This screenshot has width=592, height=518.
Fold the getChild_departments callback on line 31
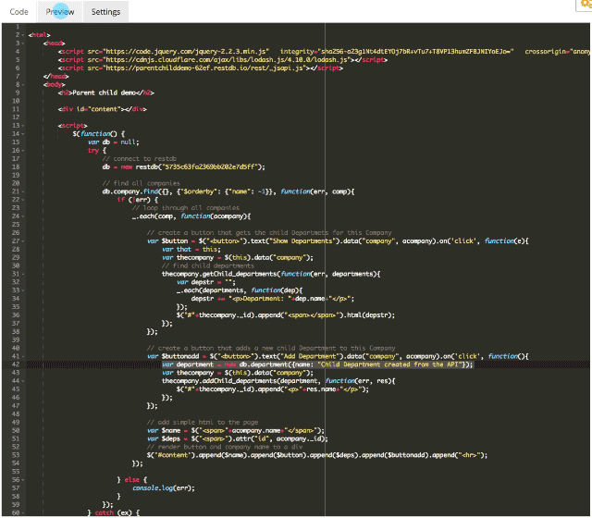23,274
